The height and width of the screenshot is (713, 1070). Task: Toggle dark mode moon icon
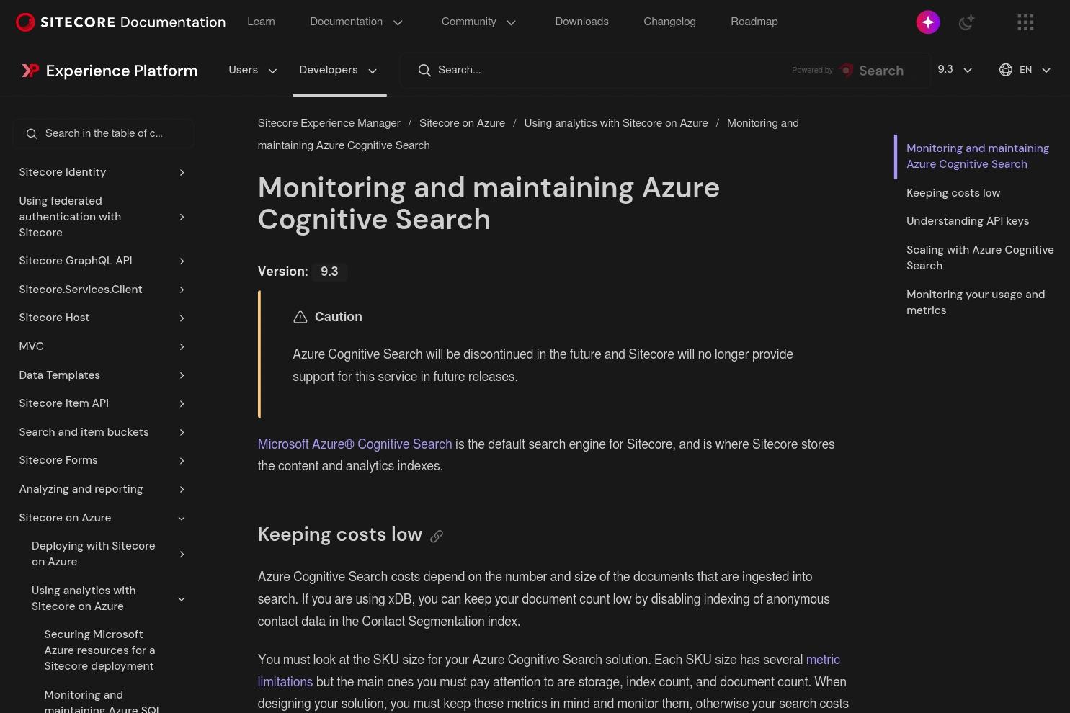coord(966,22)
